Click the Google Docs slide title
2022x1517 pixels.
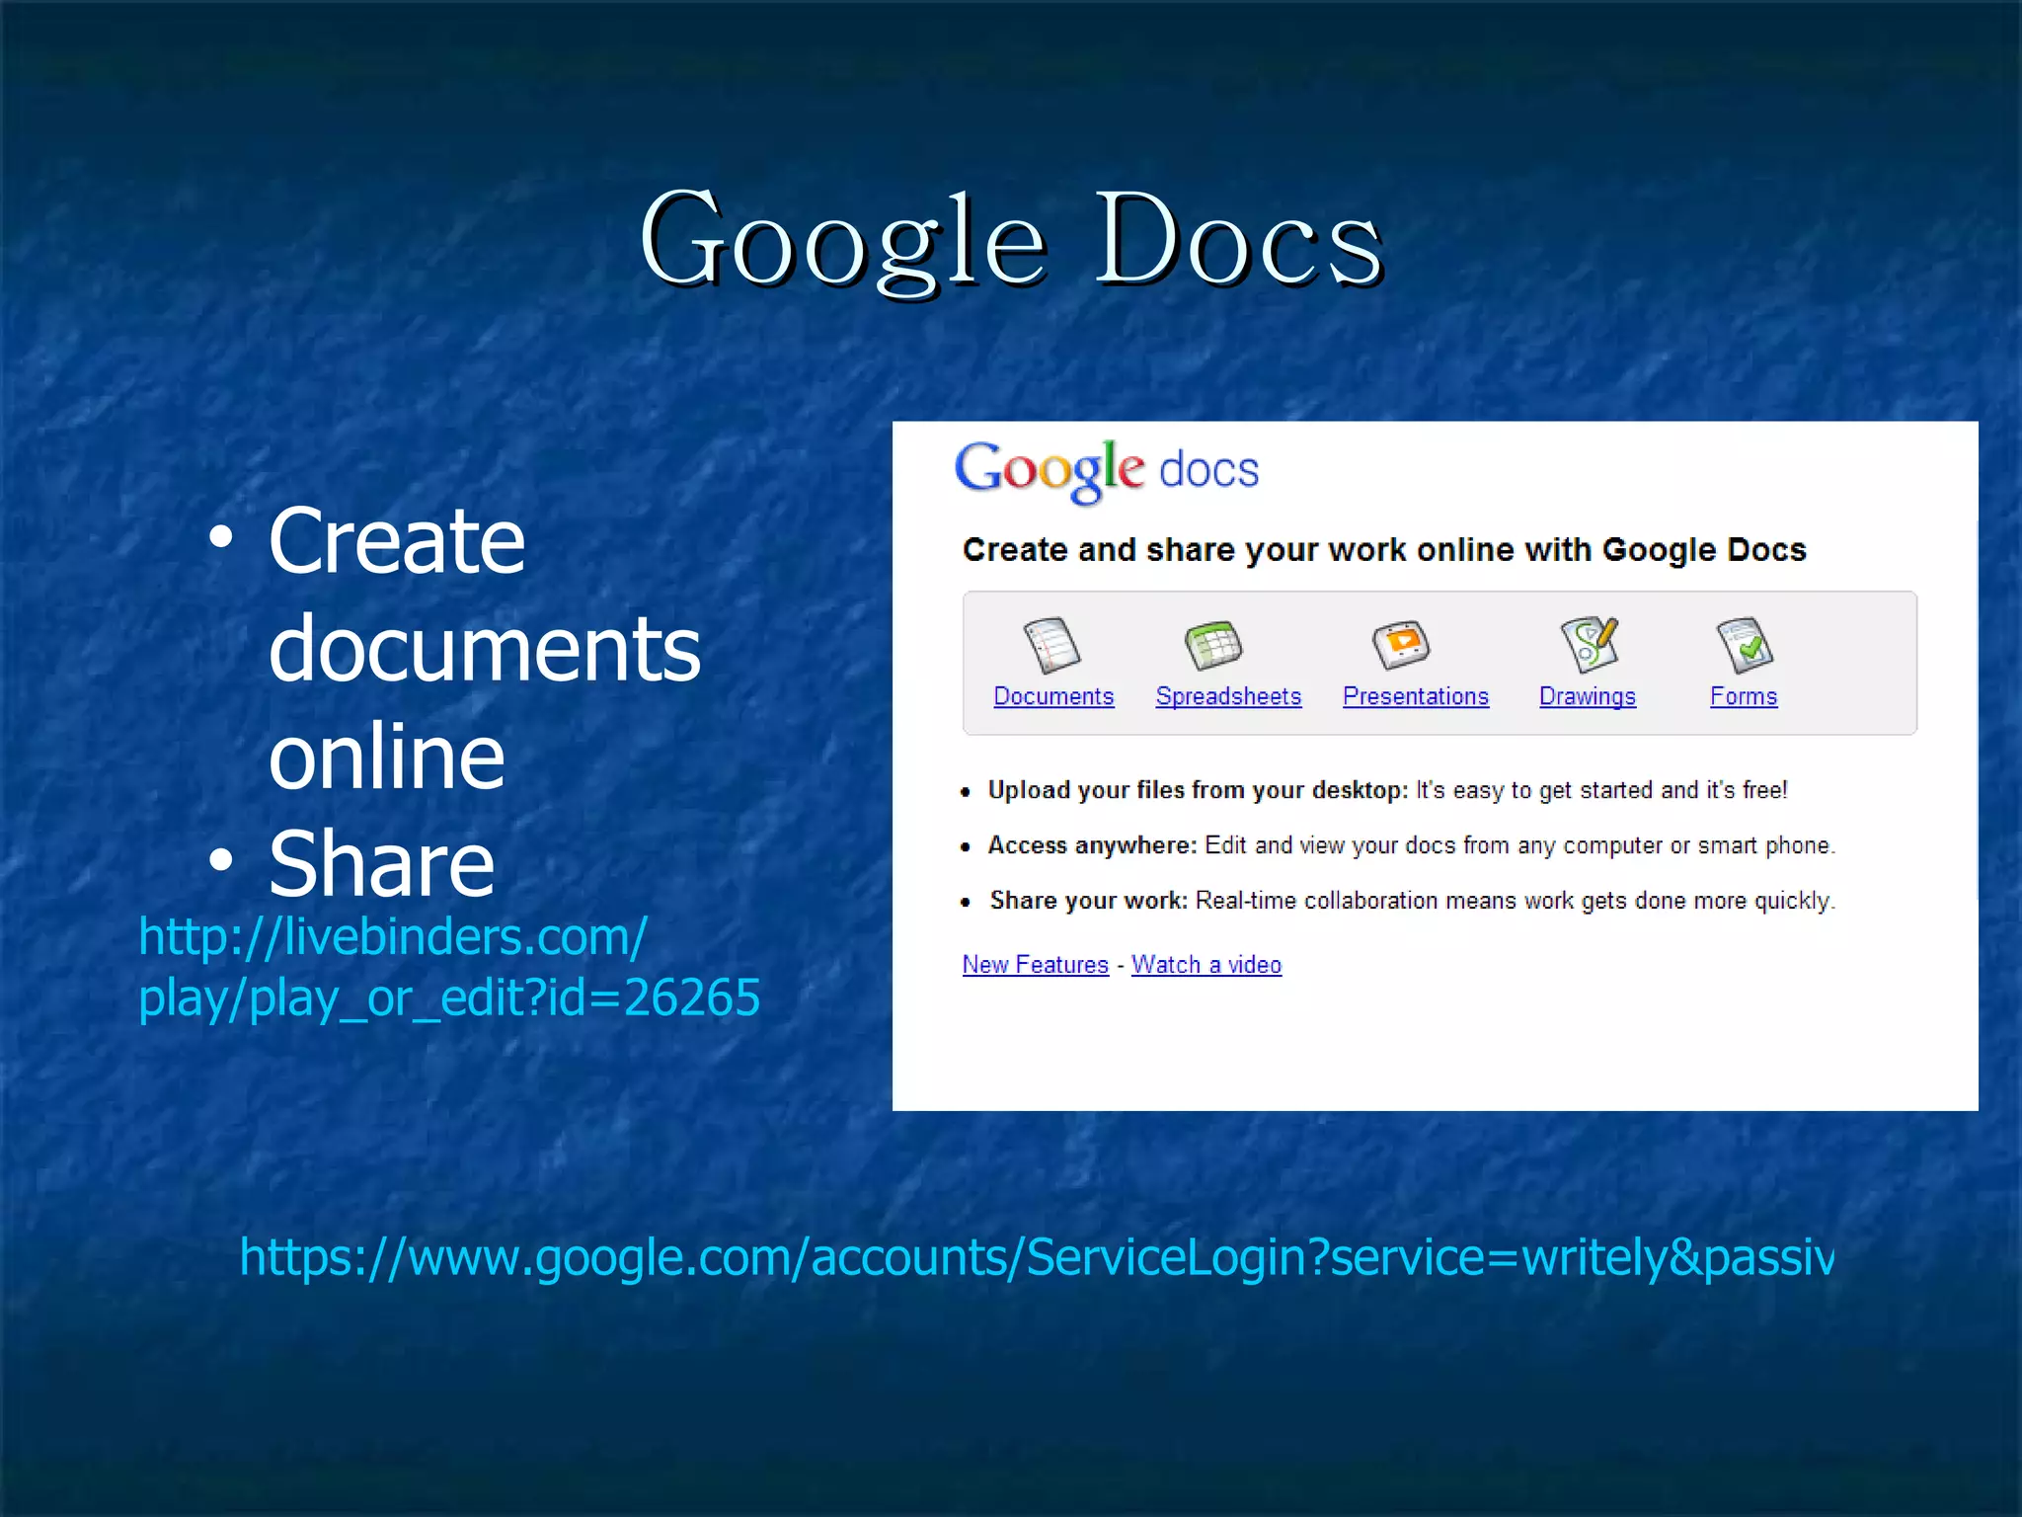(x=1011, y=240)
